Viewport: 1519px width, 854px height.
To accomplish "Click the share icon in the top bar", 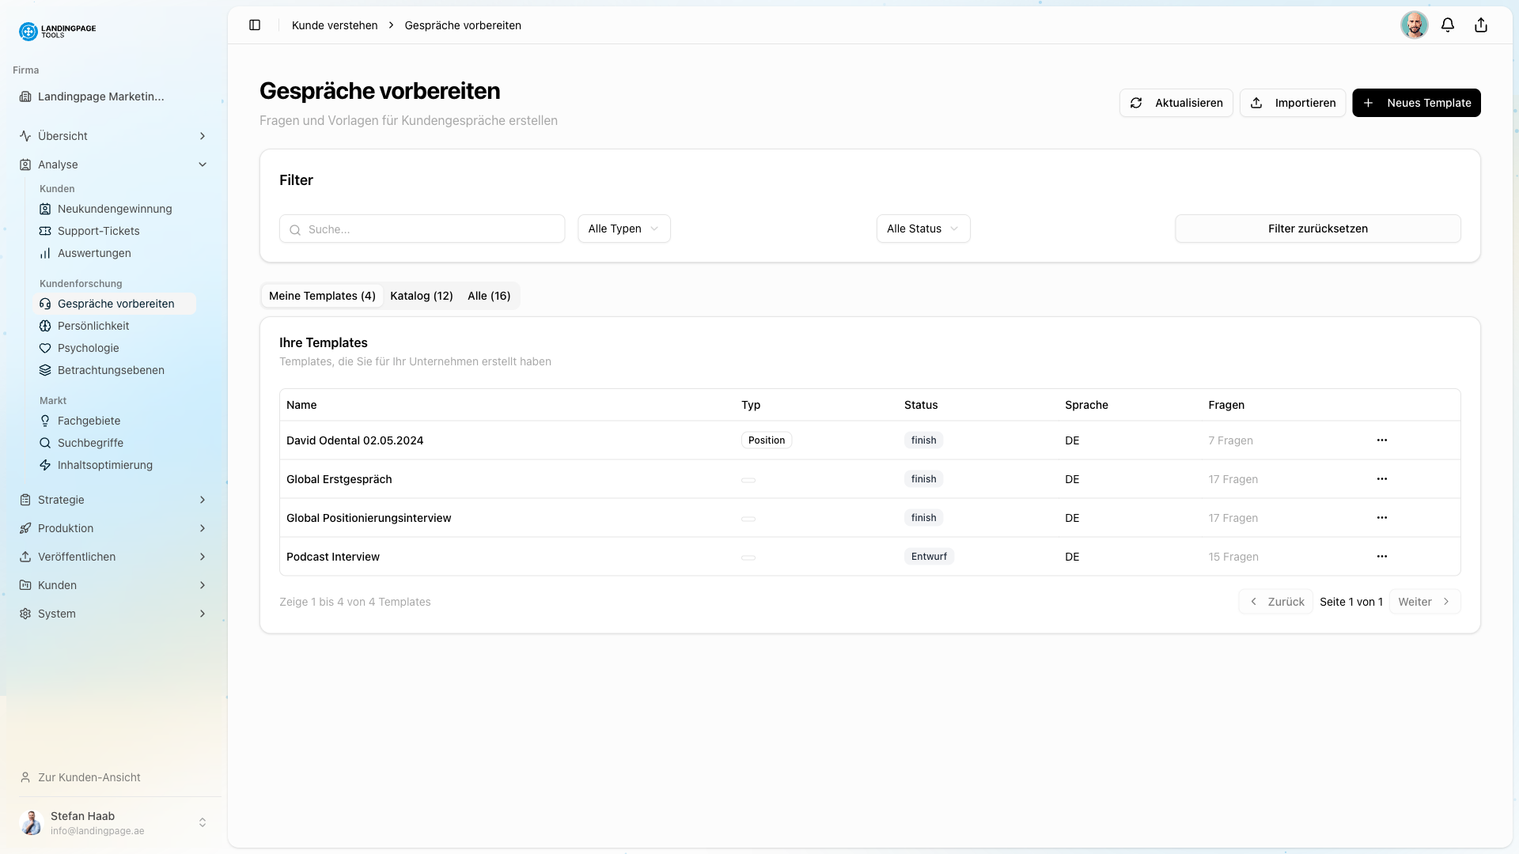I will pyautogui.click(x=1480, y=25).
